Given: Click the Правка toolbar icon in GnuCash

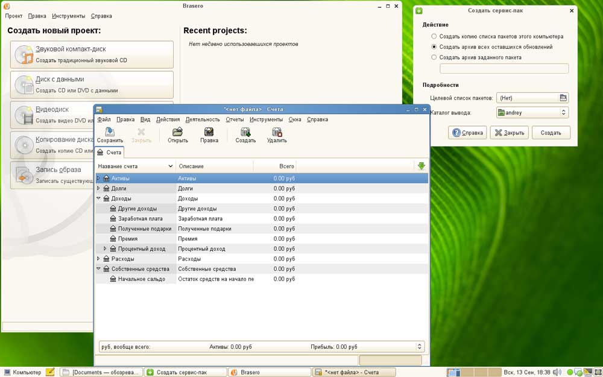Looking at the screenshot, I should pos(209,135).
